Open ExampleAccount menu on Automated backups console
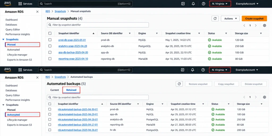 (x=247, y=70)
